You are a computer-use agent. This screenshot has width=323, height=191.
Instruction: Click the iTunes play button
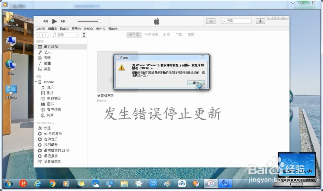tap(54, 21)
